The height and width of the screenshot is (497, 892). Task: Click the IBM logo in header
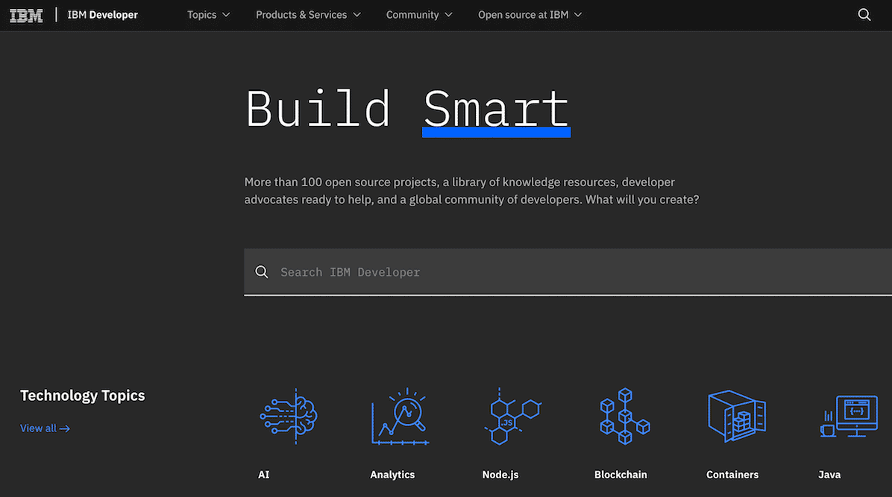pyautogui.click(x=26, y=16)
